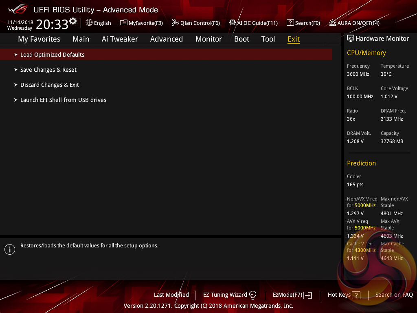
Task: Open AI OC Guide(F11)
Action: [x=253, y=23]
